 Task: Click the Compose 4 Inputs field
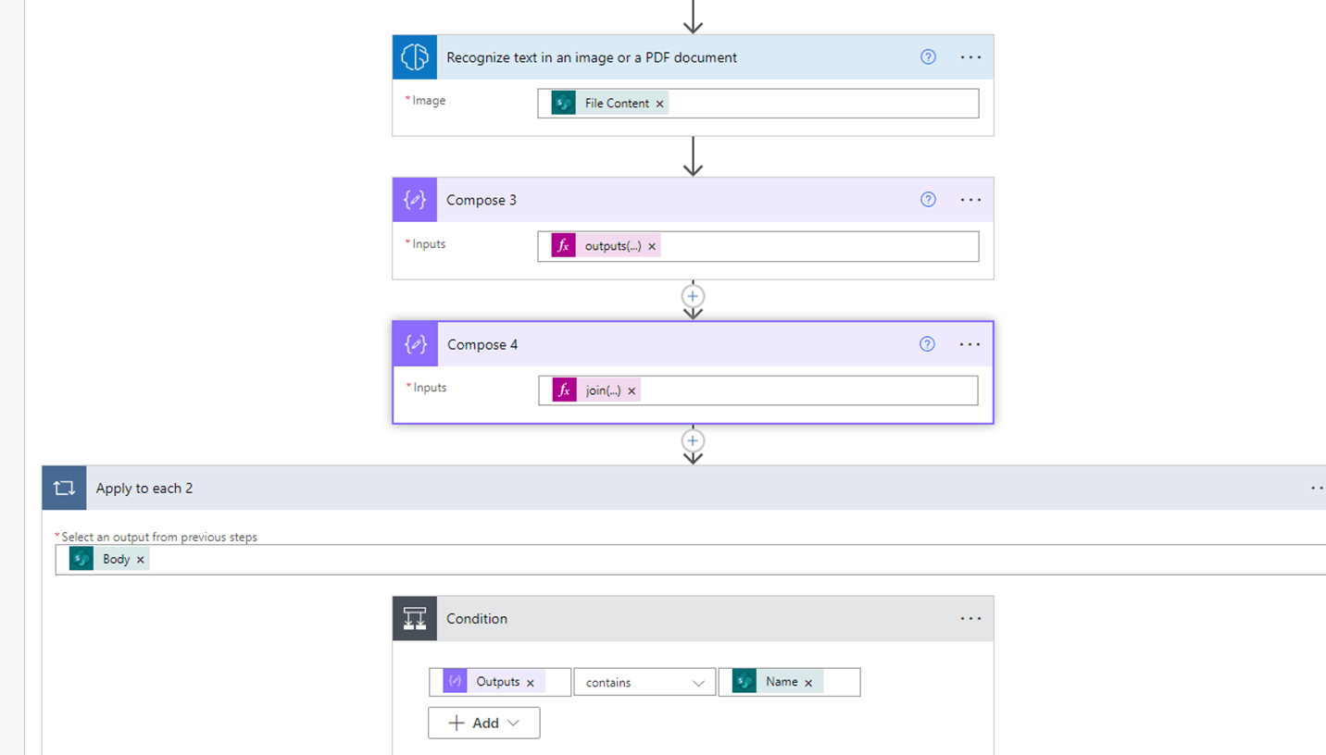pos(757,390)
